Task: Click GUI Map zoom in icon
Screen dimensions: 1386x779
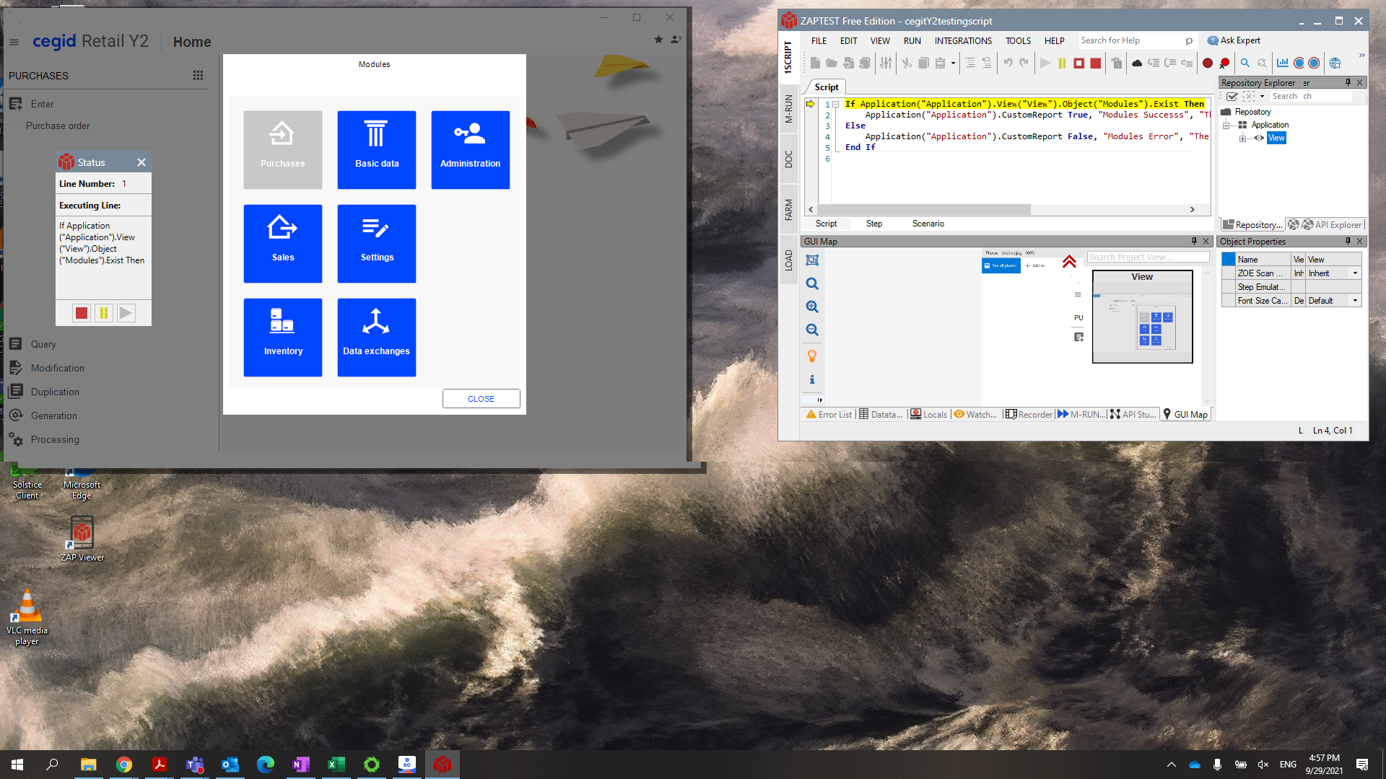Action: pos(812,307)
